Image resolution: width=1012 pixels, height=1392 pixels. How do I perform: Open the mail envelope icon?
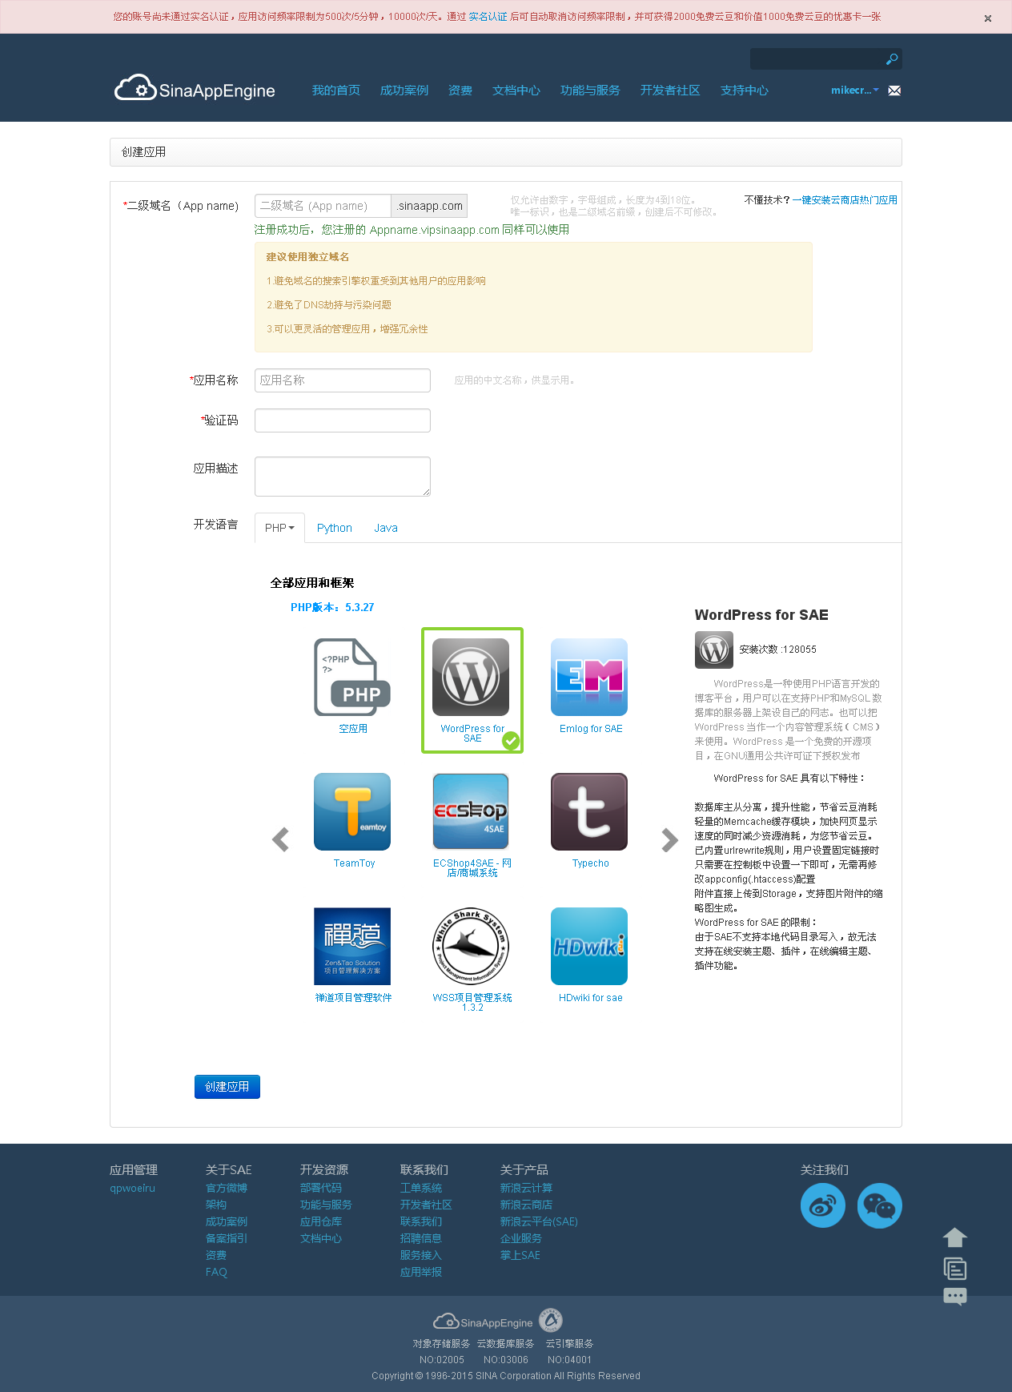894,91
